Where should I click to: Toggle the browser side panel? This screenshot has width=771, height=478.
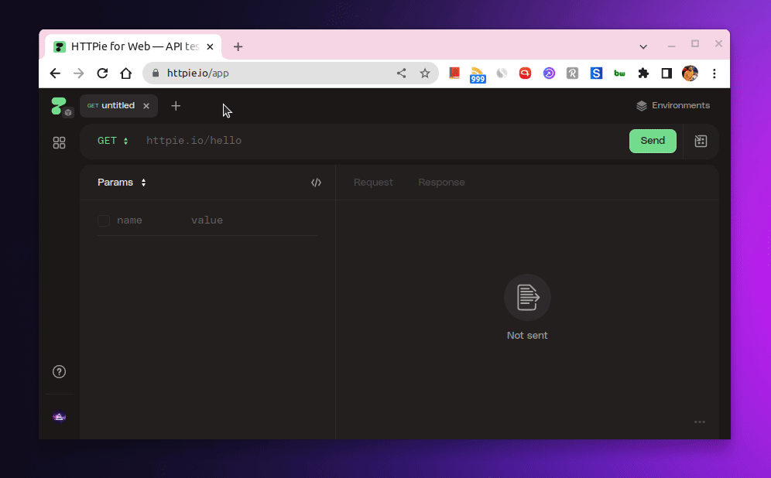[666, 73]
